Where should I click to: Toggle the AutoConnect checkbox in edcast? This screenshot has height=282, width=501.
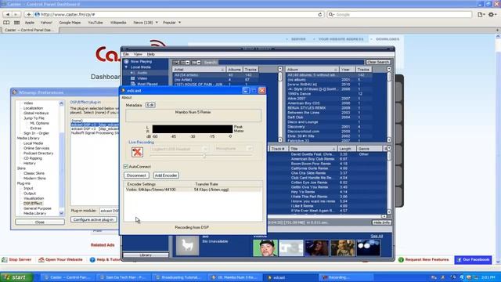(125, 167)
